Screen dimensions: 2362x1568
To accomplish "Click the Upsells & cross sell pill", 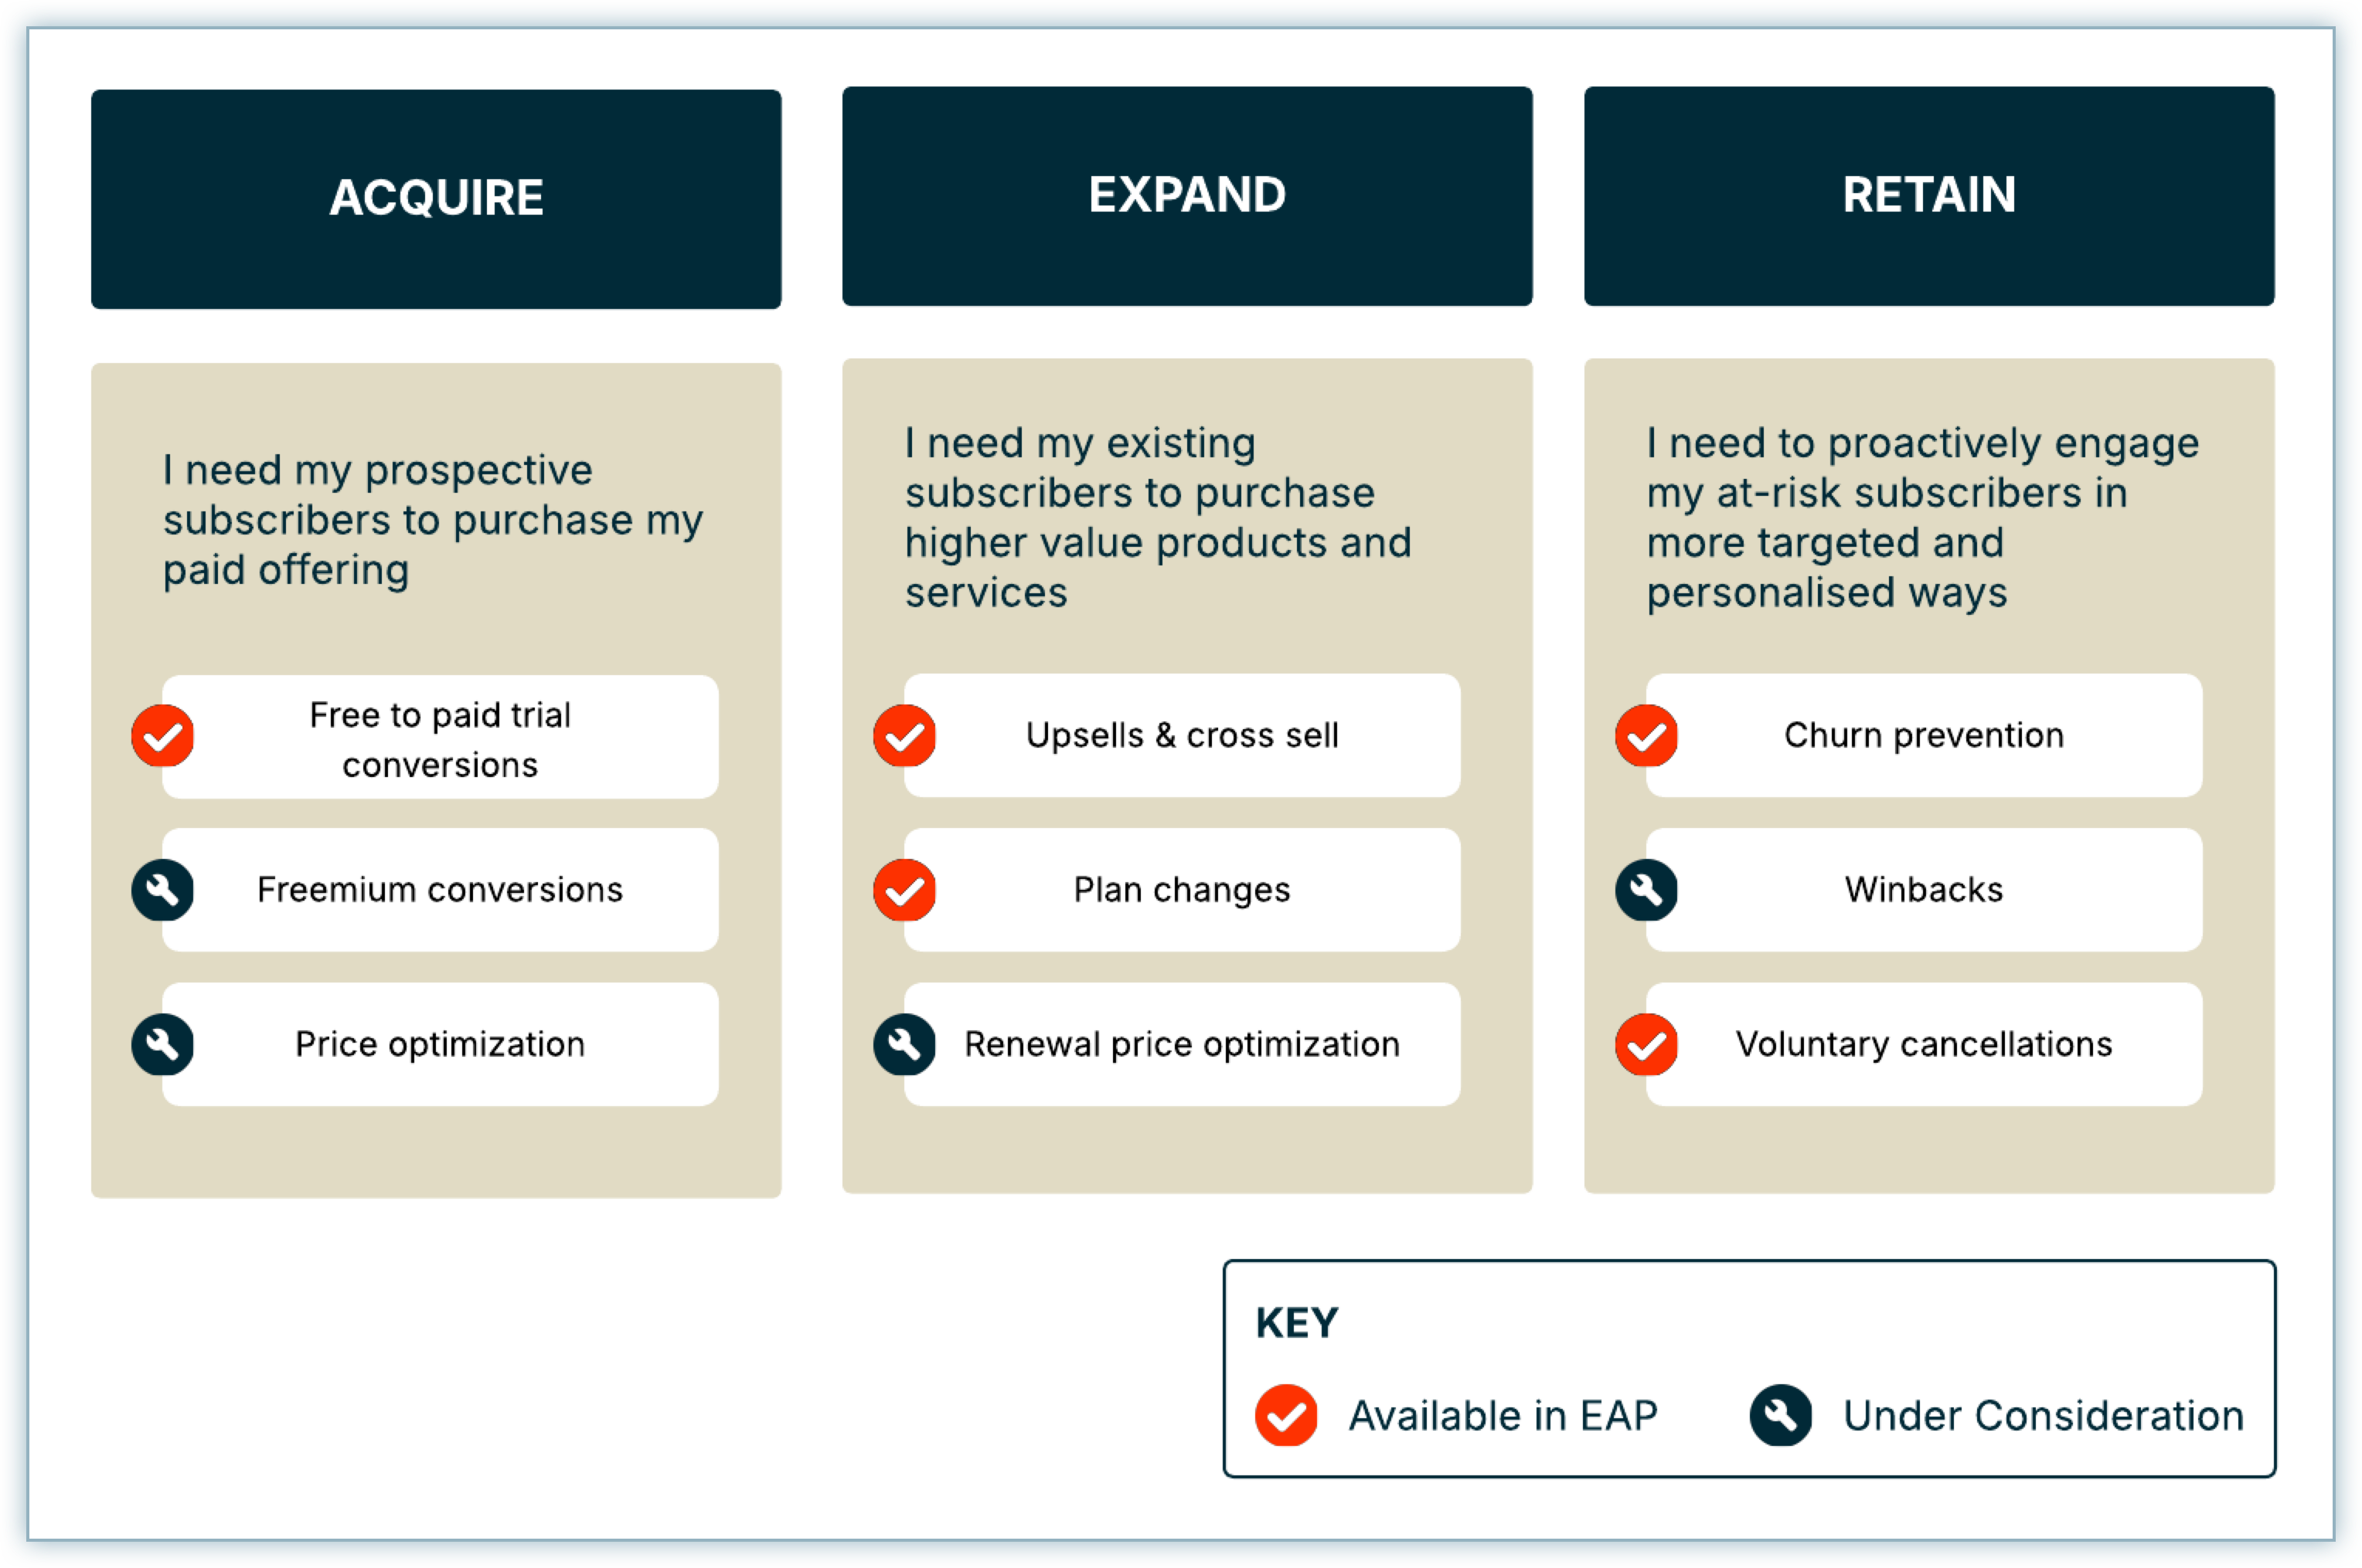I will [1183, 736].
